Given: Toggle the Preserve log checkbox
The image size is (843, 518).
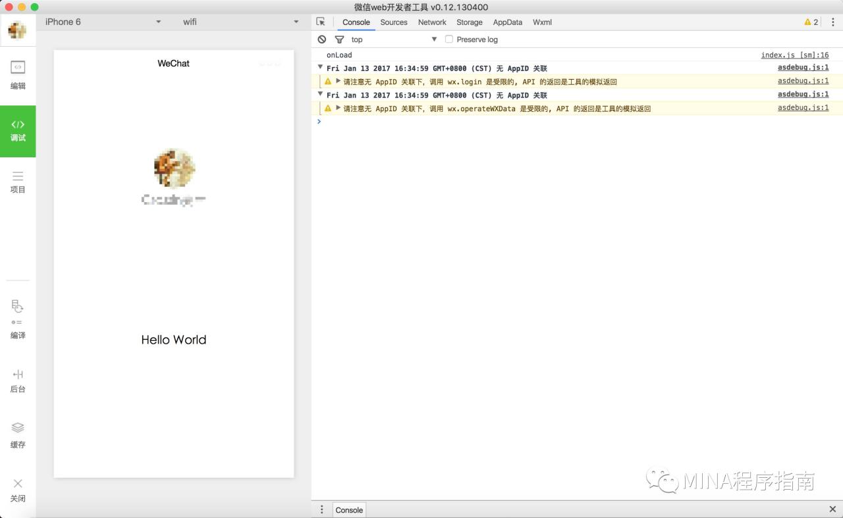Looking at the screenshot, I should (x=449, y=39).
